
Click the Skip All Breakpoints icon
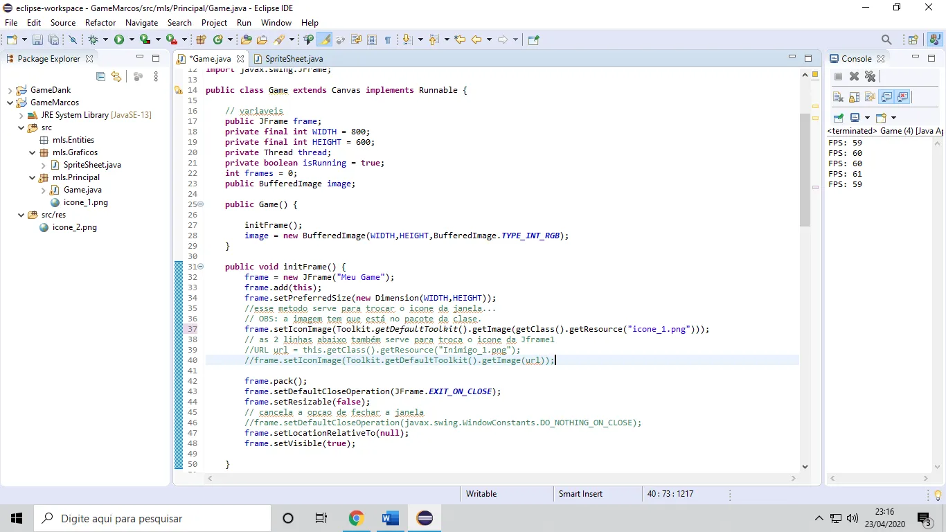[x=72, y=39]
